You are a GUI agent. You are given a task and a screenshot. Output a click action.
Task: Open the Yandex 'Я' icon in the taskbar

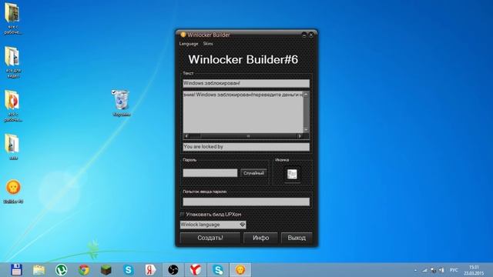coord(151,270)
